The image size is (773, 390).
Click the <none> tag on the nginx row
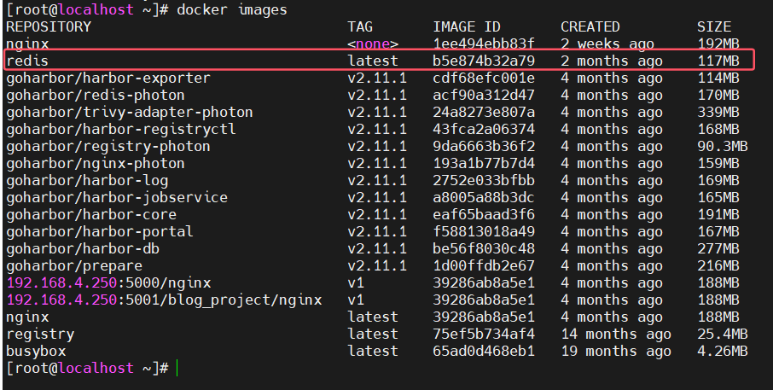(x=373, y=44)
